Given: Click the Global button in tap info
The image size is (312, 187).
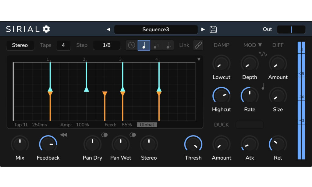Looking at the screenshot, I should click(147, 125).
